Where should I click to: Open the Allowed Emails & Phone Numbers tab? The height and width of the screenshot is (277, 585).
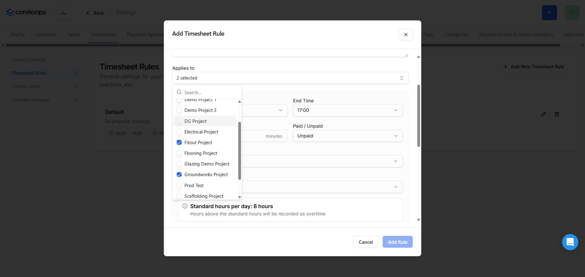pyautogui.click(x=516, y=35)
